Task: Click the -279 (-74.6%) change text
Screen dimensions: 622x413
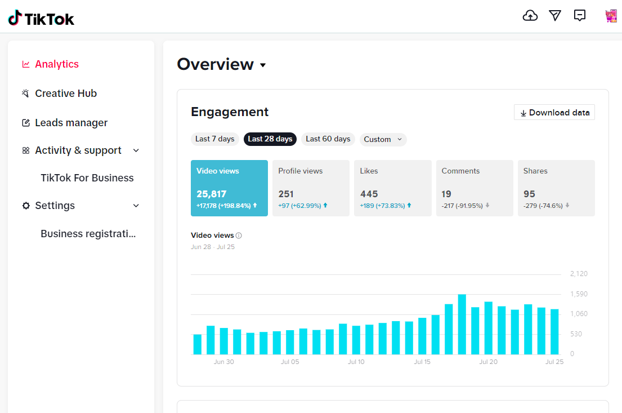Action: click(x=543, y=206)
